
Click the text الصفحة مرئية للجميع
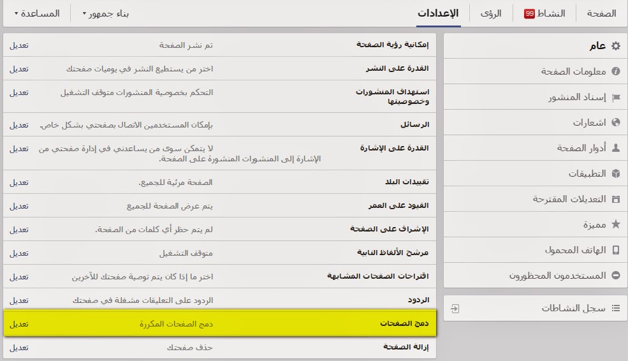point(175,182)
